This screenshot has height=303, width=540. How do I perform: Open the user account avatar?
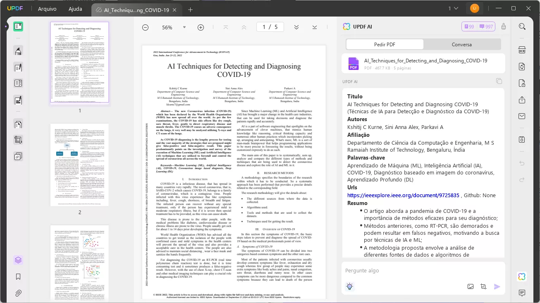point(474,8)
